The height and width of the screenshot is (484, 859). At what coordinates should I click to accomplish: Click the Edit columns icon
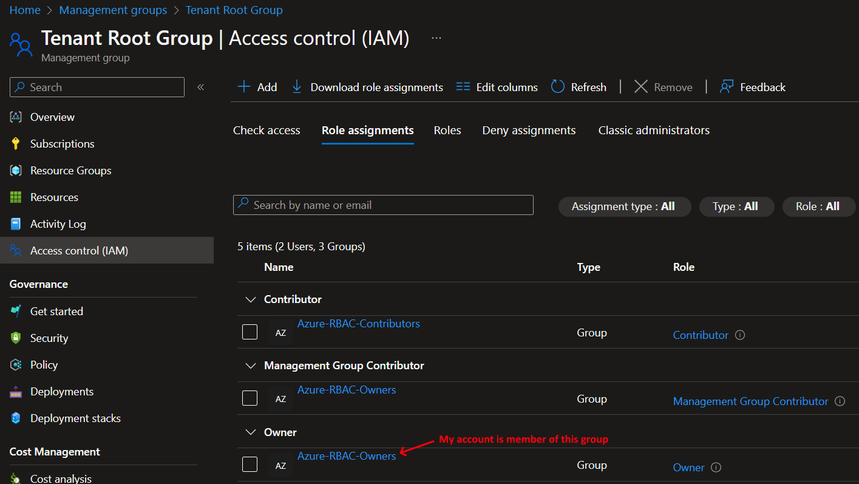[463, 87]
